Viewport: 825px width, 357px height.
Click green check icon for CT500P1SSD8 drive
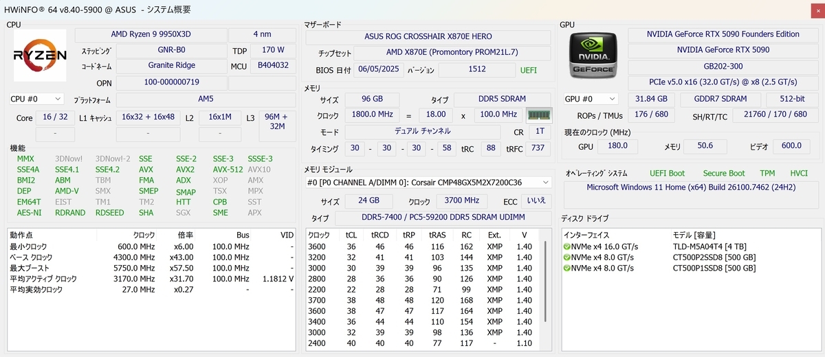[566, 267]
